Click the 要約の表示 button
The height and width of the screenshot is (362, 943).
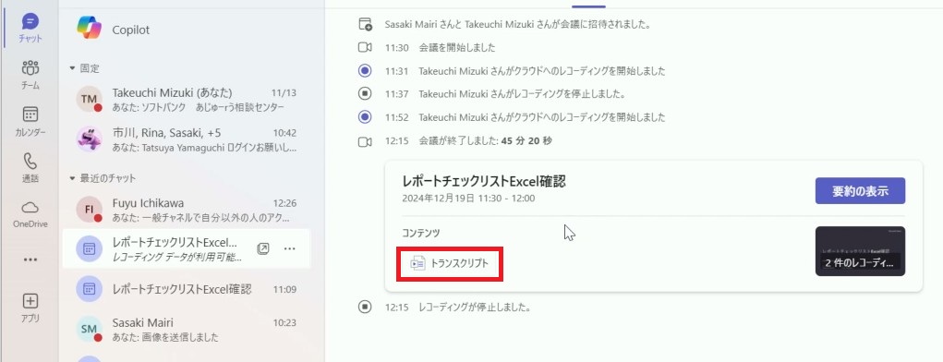click(x=860, y=191)
